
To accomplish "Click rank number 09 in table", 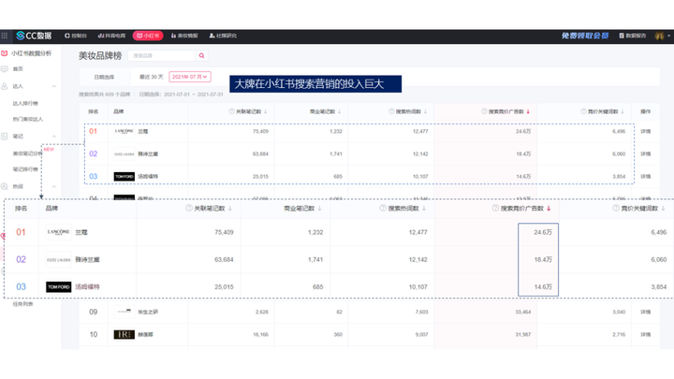I will pos(94,312).
